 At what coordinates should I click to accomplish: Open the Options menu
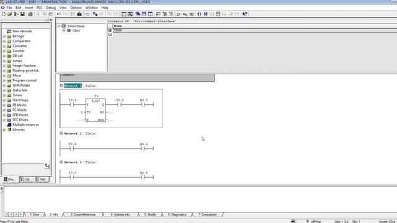pyautogui.click(x=76, y=7)
